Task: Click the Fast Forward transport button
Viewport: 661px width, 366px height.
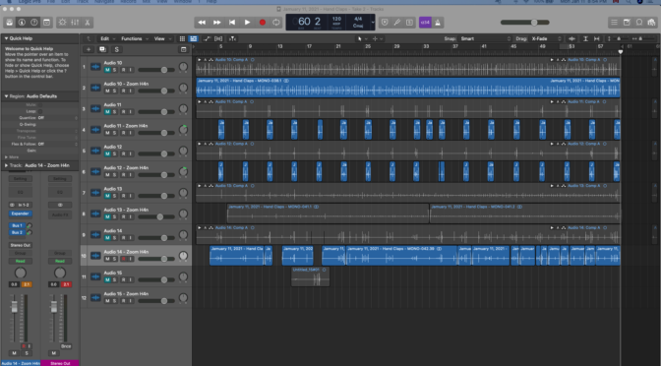Action: click(x=217, y=23)
